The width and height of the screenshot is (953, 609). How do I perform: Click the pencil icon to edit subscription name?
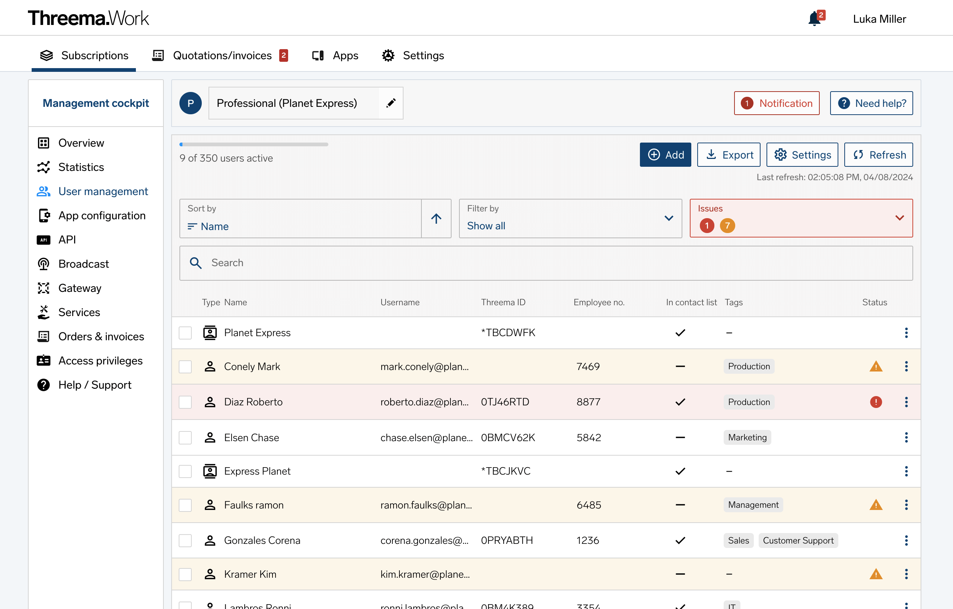(391, 103)
